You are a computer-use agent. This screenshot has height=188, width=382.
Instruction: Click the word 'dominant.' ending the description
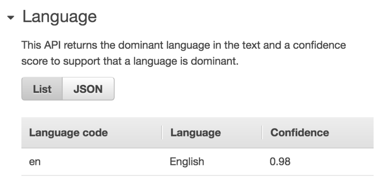coord(214,61)
